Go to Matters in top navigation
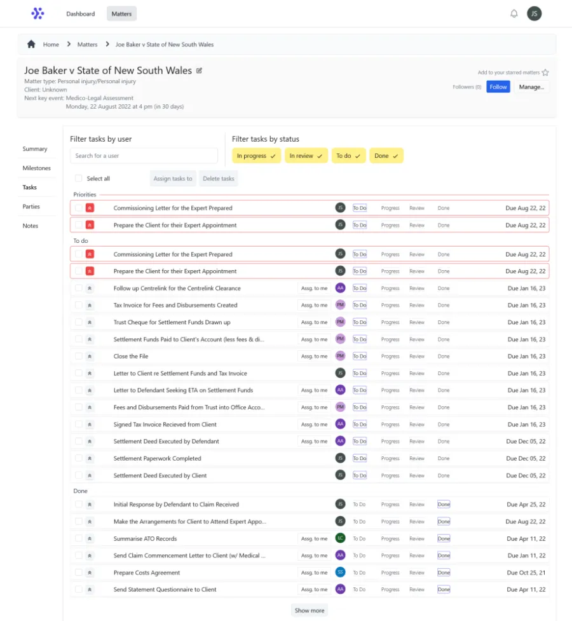Screen dimensions: 572x621 pyautogui.click(x=121, y=14)
